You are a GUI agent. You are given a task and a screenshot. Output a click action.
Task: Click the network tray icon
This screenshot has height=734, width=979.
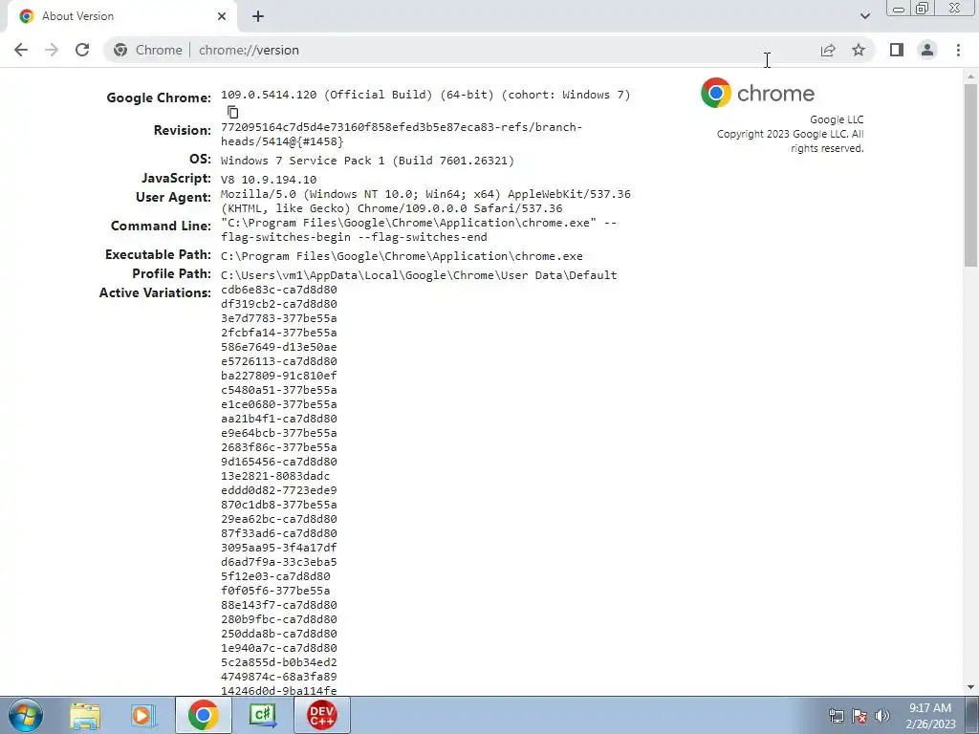click(x=836, y=716)
